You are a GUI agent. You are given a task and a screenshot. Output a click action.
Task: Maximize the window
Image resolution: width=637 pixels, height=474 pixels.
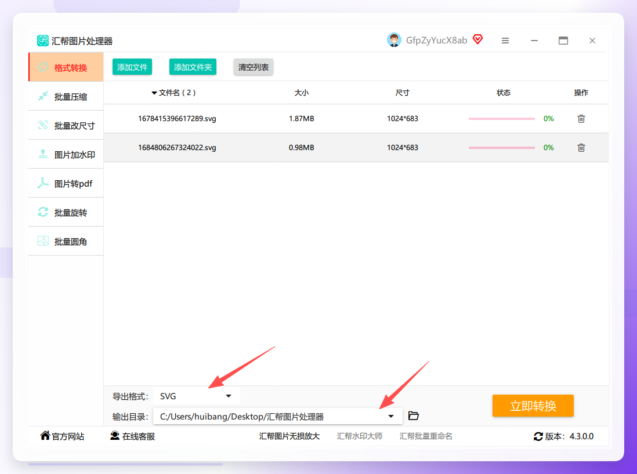[x=563, y=41]
